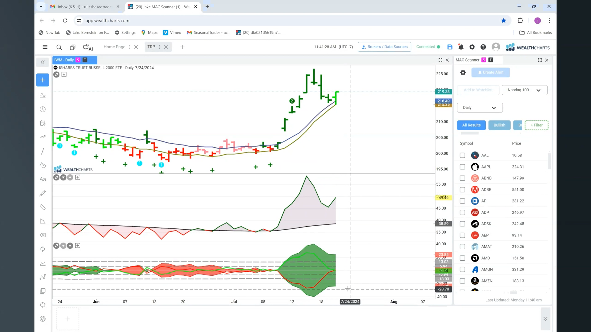Click empty add-widget placeholder below chart
The width and height of the screenshot is (591, 332).
(x=67, y=319)
